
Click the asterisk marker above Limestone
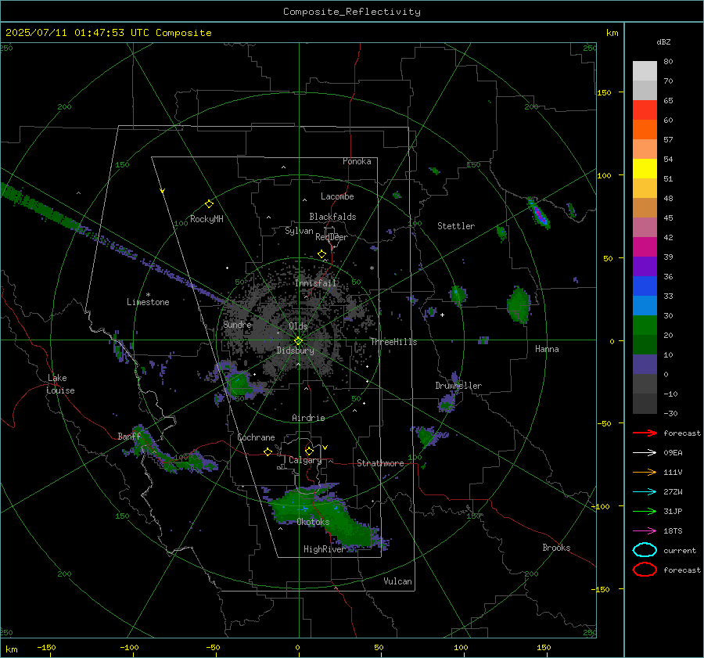[x=148, y=295]
